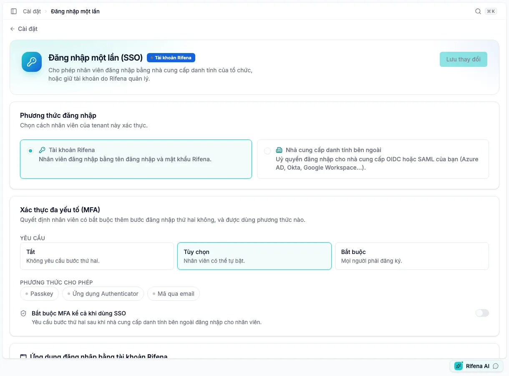Click the key icon beside Tài khoản Rifena option

[x=42, y=150]
